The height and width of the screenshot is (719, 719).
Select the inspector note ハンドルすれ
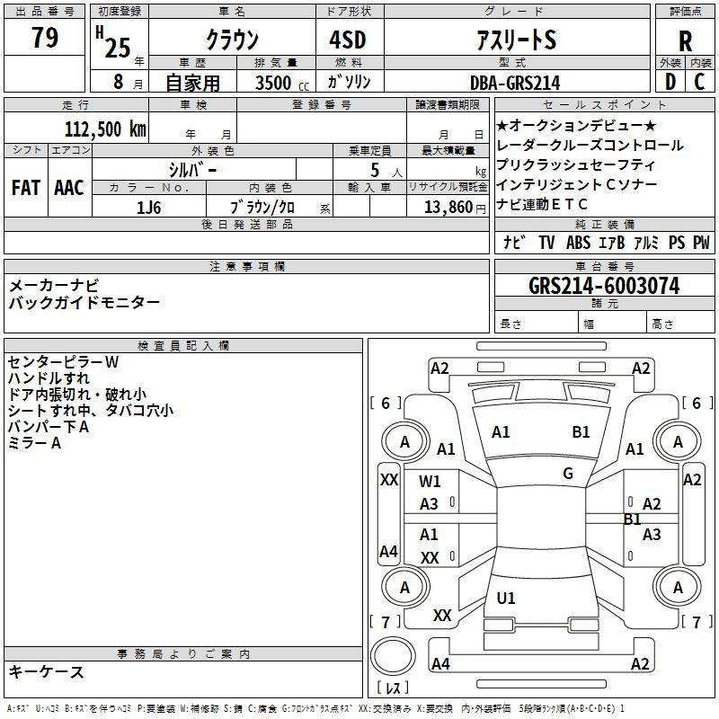tap(49, 377)
